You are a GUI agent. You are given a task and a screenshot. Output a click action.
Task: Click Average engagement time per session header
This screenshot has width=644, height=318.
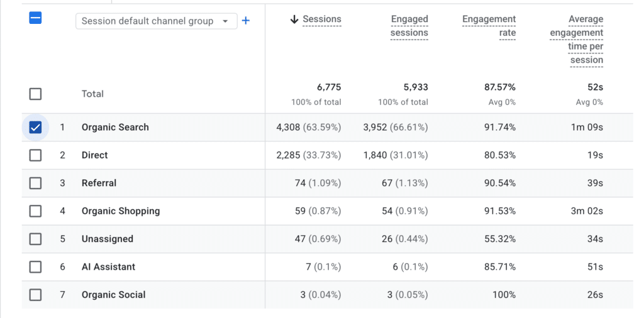(x=577, y=40)
